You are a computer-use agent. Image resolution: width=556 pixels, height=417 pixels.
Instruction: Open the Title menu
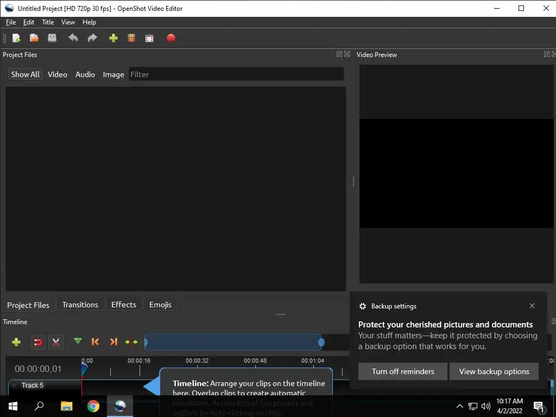coord(48,22)
